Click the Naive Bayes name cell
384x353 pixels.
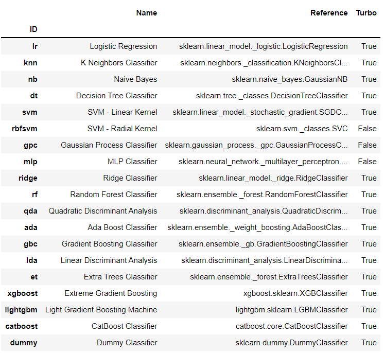point(135,79)
